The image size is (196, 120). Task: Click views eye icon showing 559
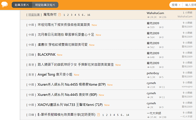pos(148,27)
